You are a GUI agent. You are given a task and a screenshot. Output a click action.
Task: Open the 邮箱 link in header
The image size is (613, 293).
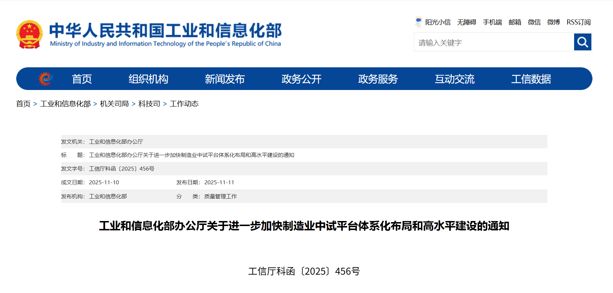pyautogui.click(x=515, y=22)
